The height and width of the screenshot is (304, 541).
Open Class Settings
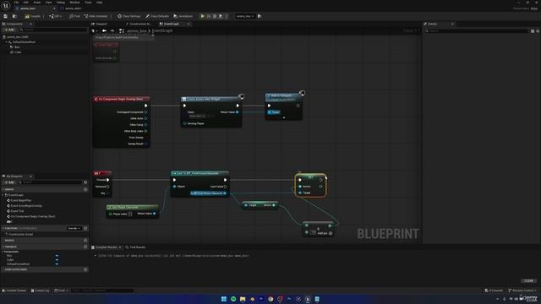pos(129,16)
